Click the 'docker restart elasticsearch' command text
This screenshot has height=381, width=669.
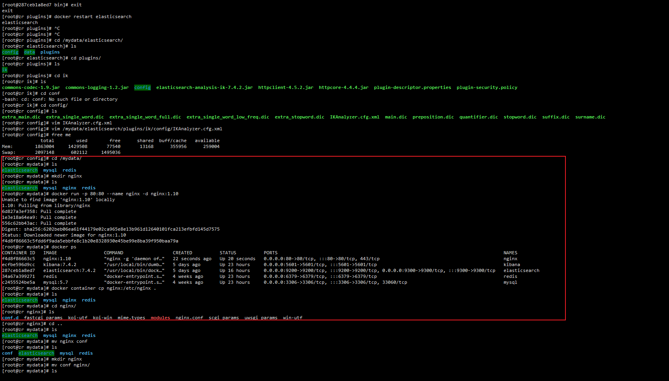click(93, 17)
